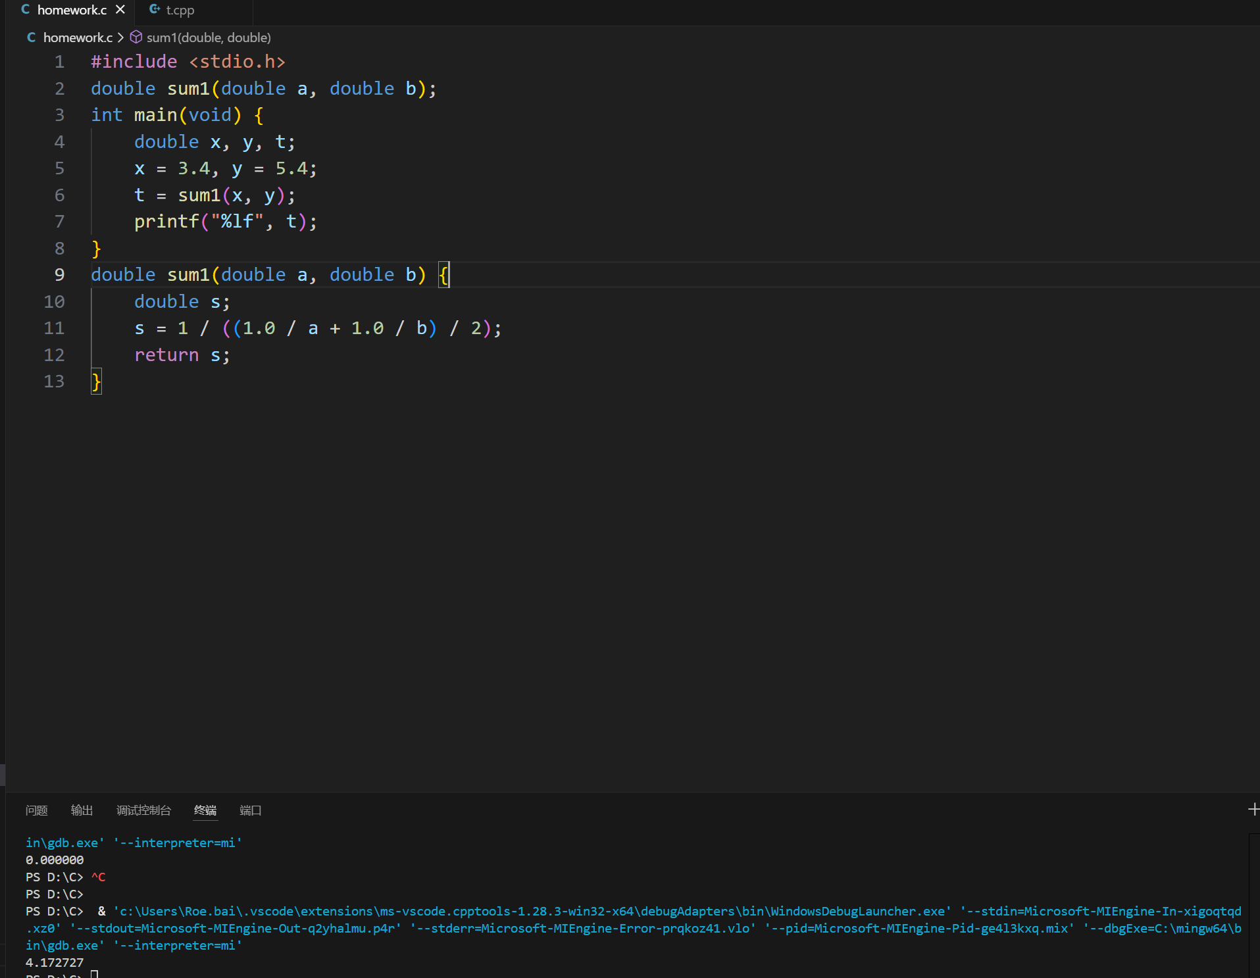
Task: Click the "double x, y, t;" declaration
Action: (x=215, y=142)
